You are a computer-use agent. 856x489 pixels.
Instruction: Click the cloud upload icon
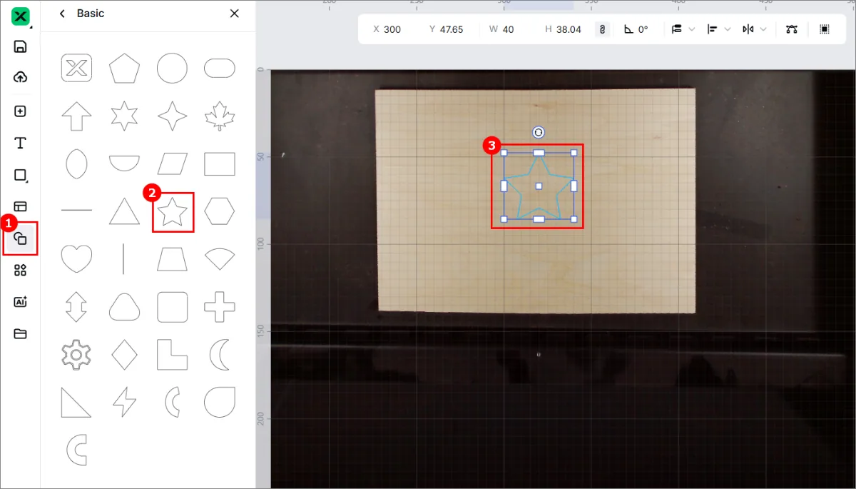[20, 77]
